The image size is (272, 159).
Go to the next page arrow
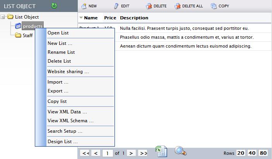click(x=132, y=153)
